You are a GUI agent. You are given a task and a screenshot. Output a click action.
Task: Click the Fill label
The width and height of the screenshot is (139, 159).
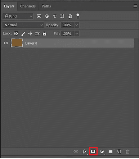57,33
